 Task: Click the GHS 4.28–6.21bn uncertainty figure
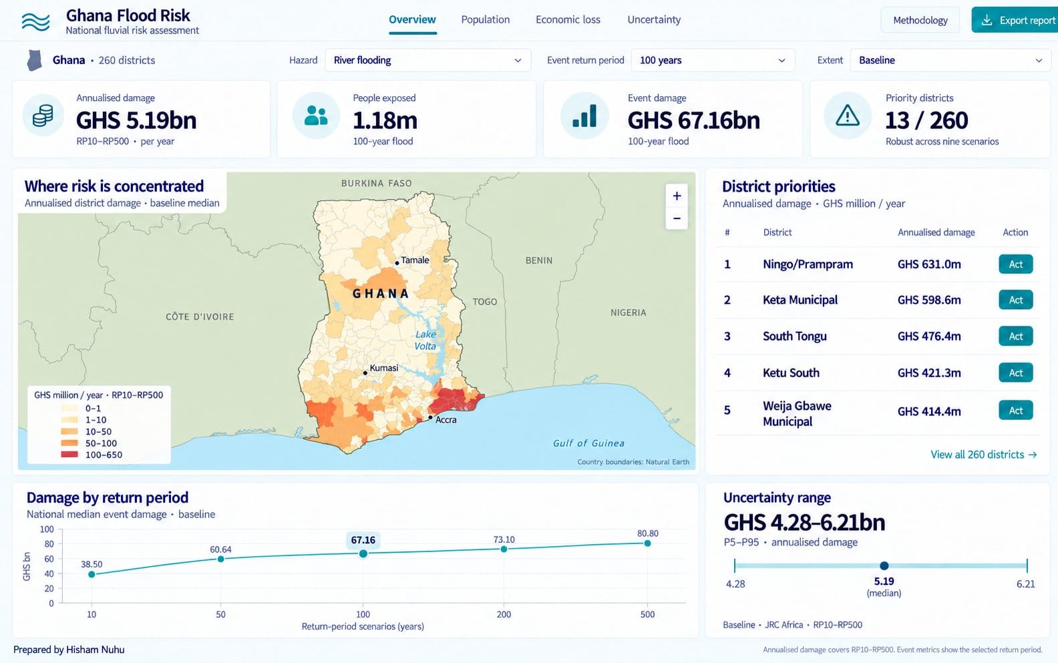[804, 522]
